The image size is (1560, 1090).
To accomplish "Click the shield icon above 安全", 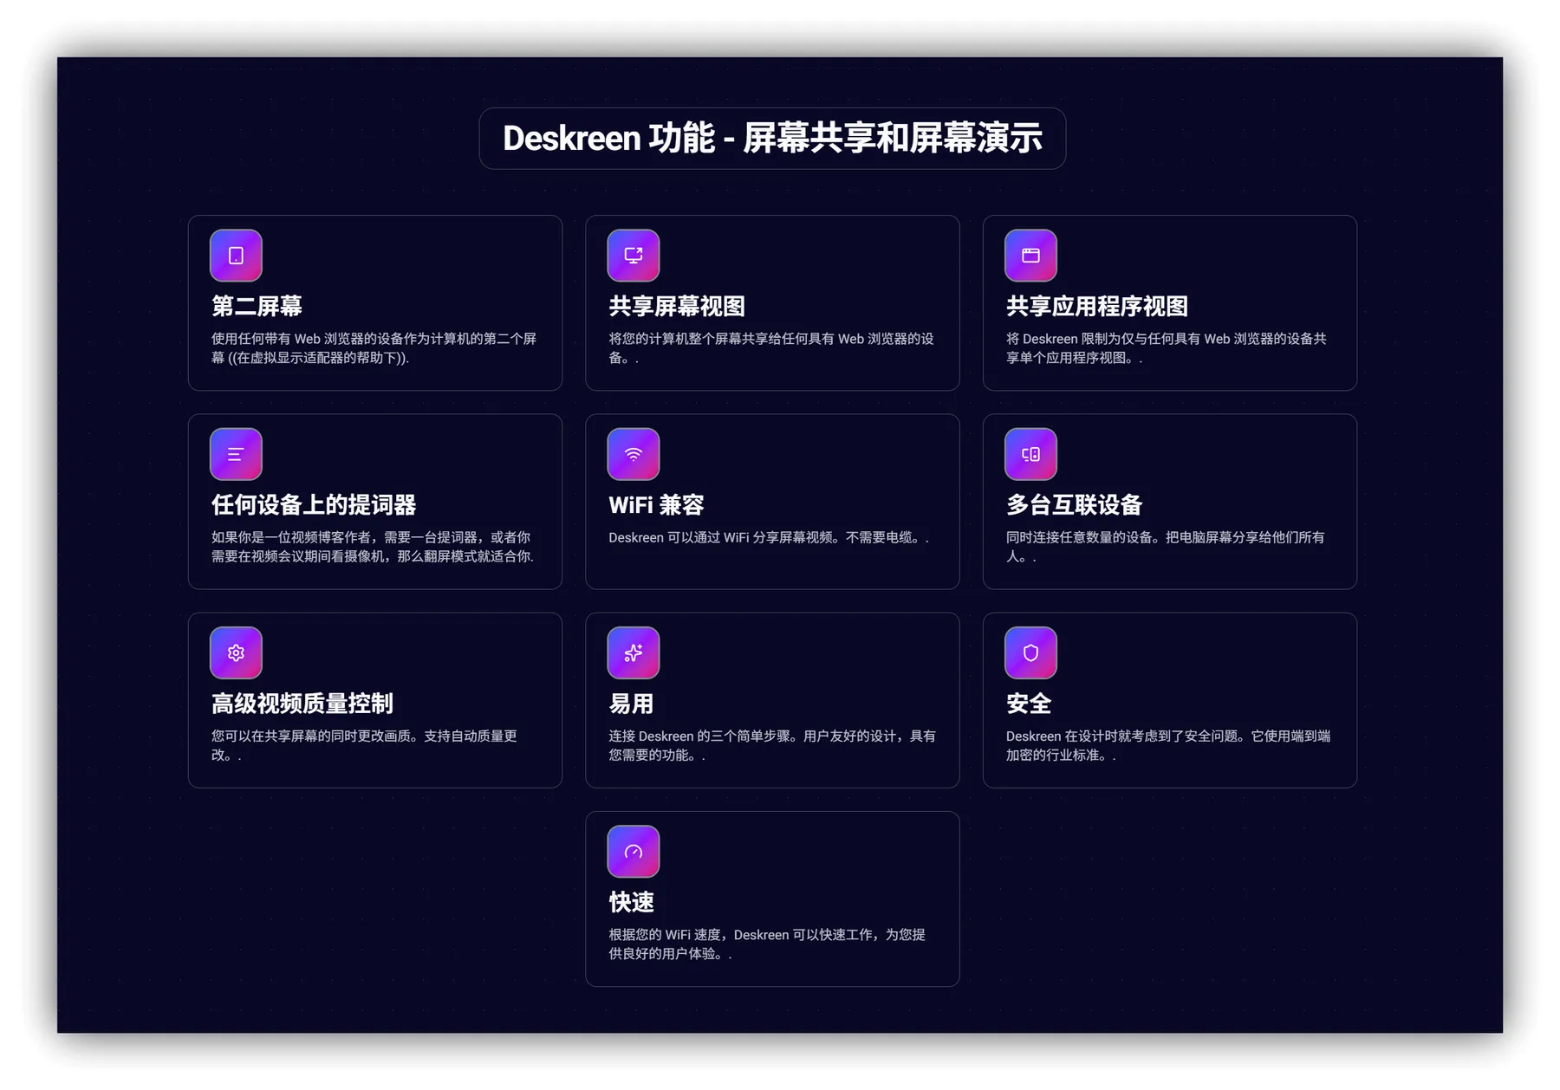I will 1030,652.
